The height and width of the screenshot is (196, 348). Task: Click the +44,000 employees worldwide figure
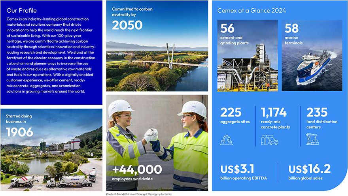tap(137, 170)
